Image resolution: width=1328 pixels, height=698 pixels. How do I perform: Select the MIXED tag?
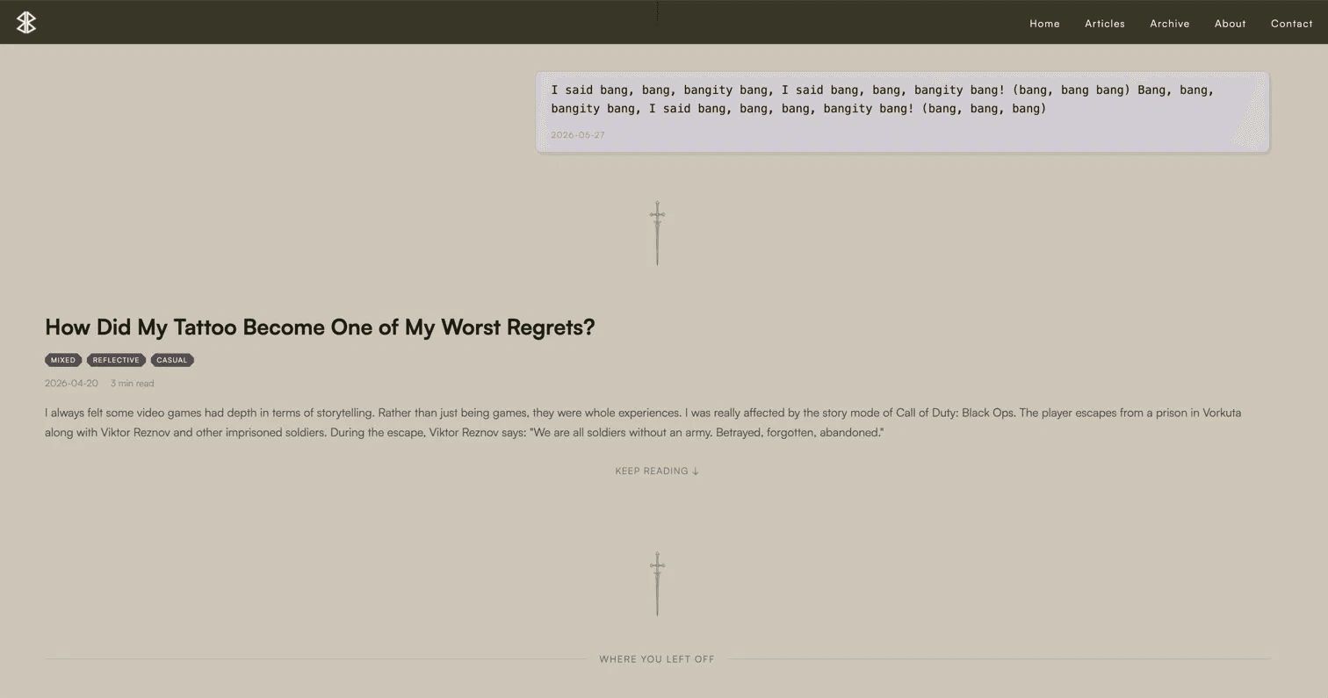[x=63, y=360]
